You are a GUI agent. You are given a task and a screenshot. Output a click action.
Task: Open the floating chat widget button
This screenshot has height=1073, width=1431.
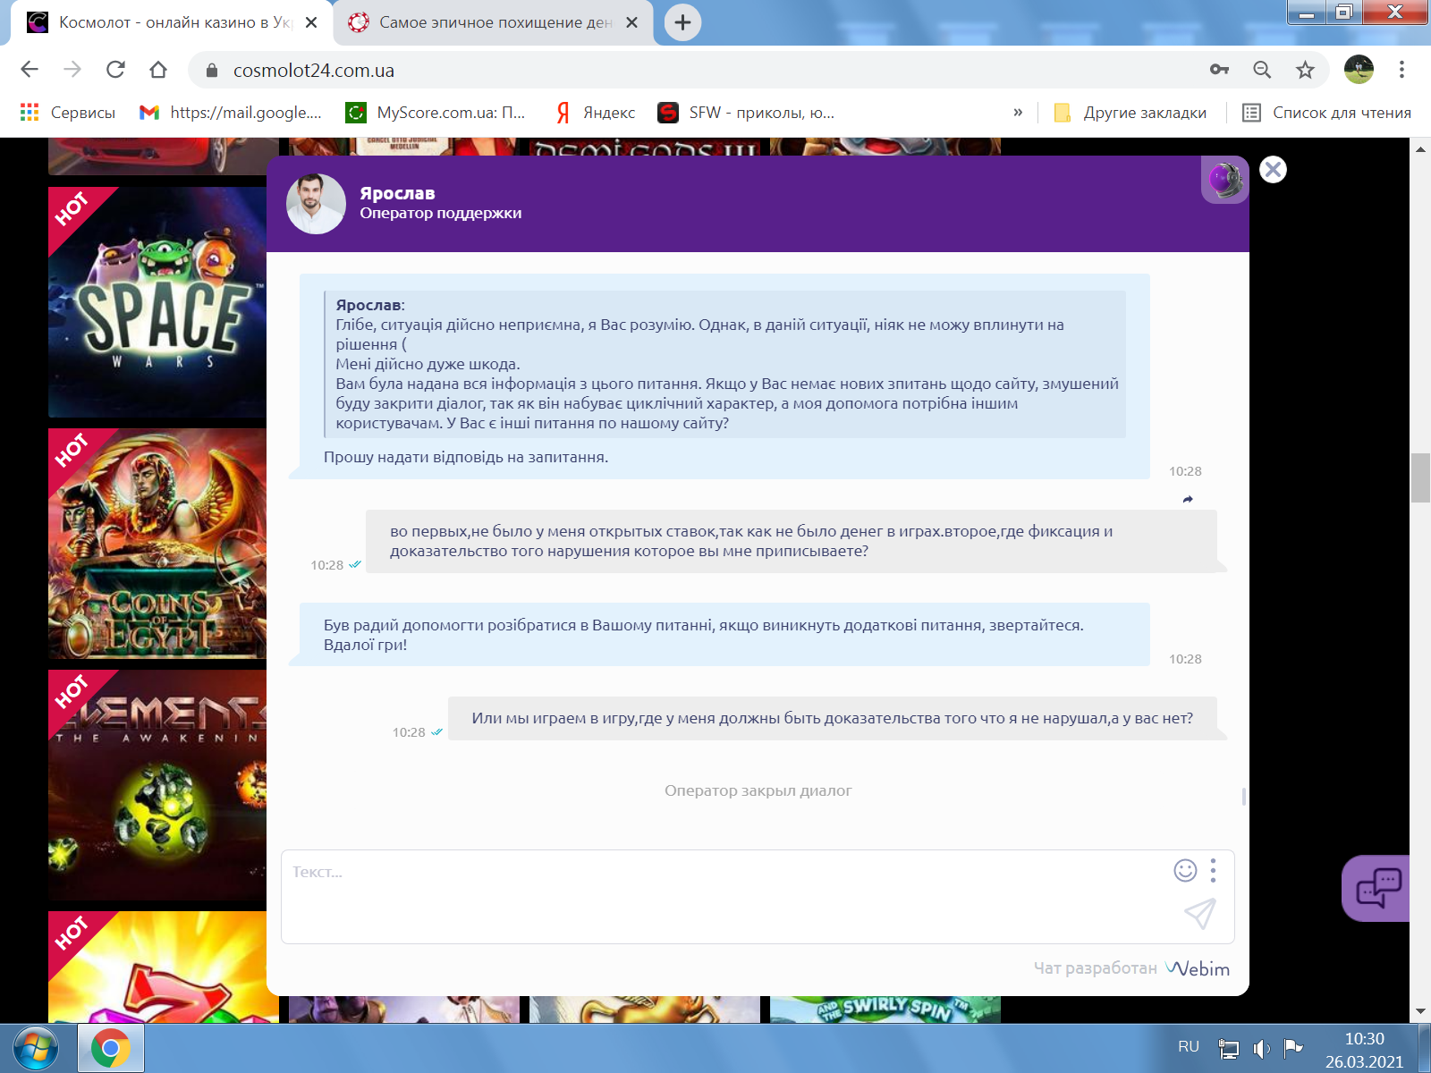(1378, 888)
